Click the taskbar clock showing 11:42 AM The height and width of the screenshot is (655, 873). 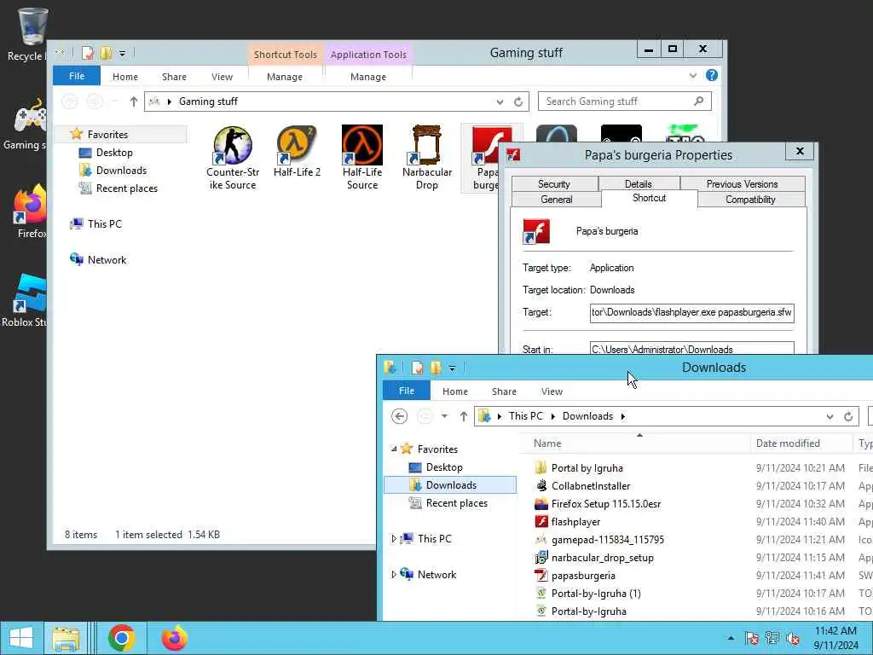[x=835, y=638]
